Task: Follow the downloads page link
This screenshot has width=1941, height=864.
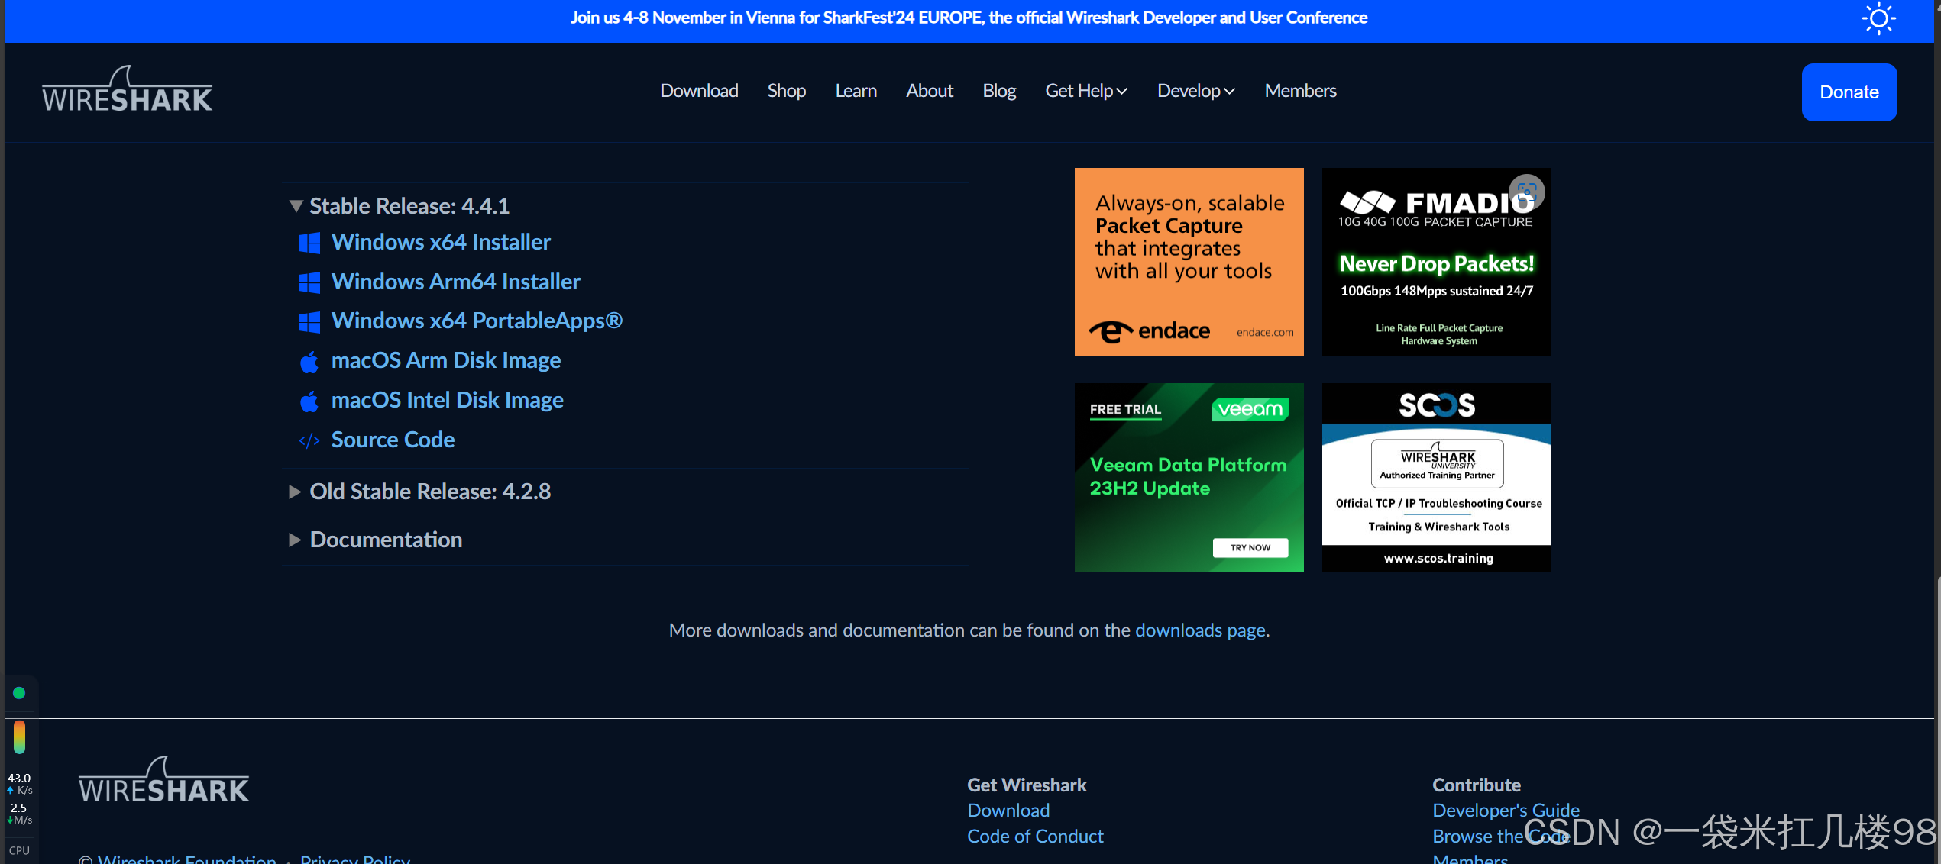Action: pos(1200,630)
